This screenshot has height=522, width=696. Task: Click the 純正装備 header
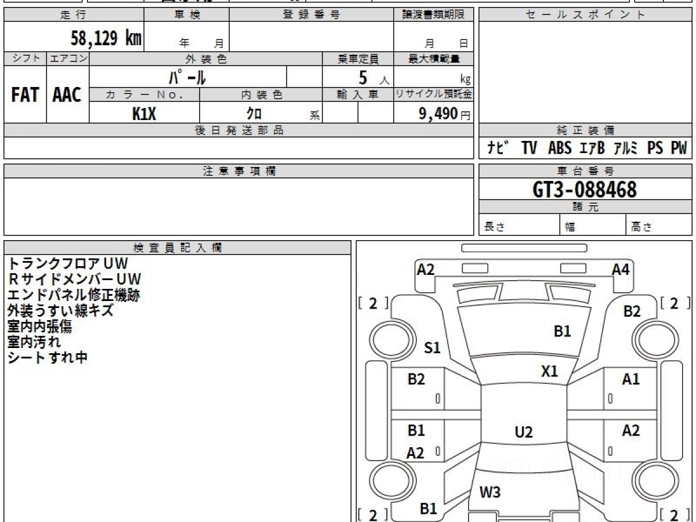tap(585, 130)
